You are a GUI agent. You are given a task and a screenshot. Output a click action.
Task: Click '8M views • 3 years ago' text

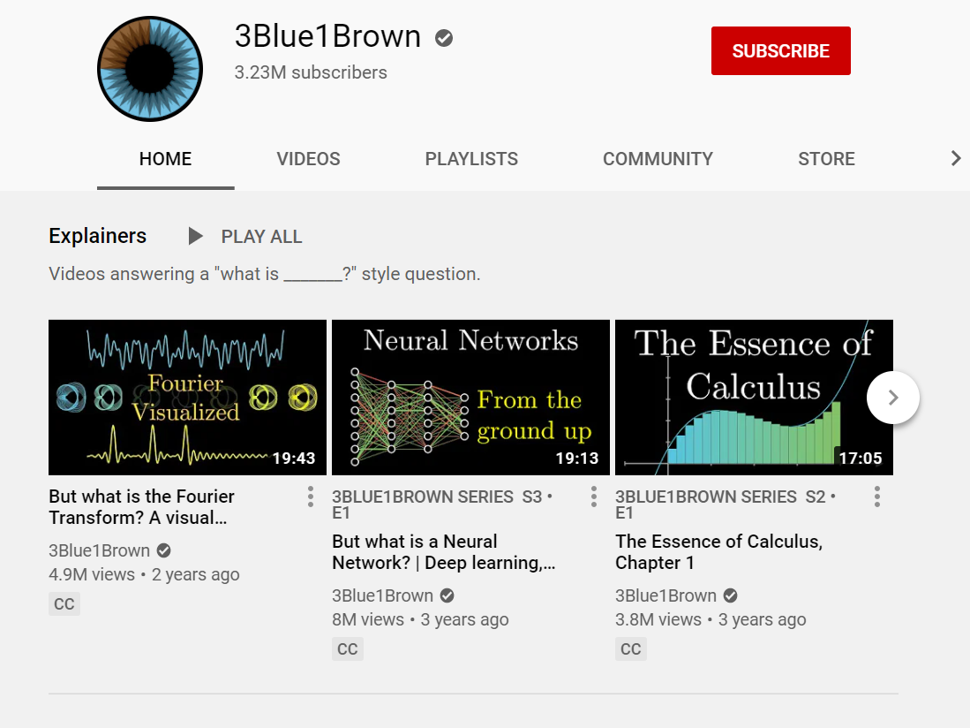[421, 620]
